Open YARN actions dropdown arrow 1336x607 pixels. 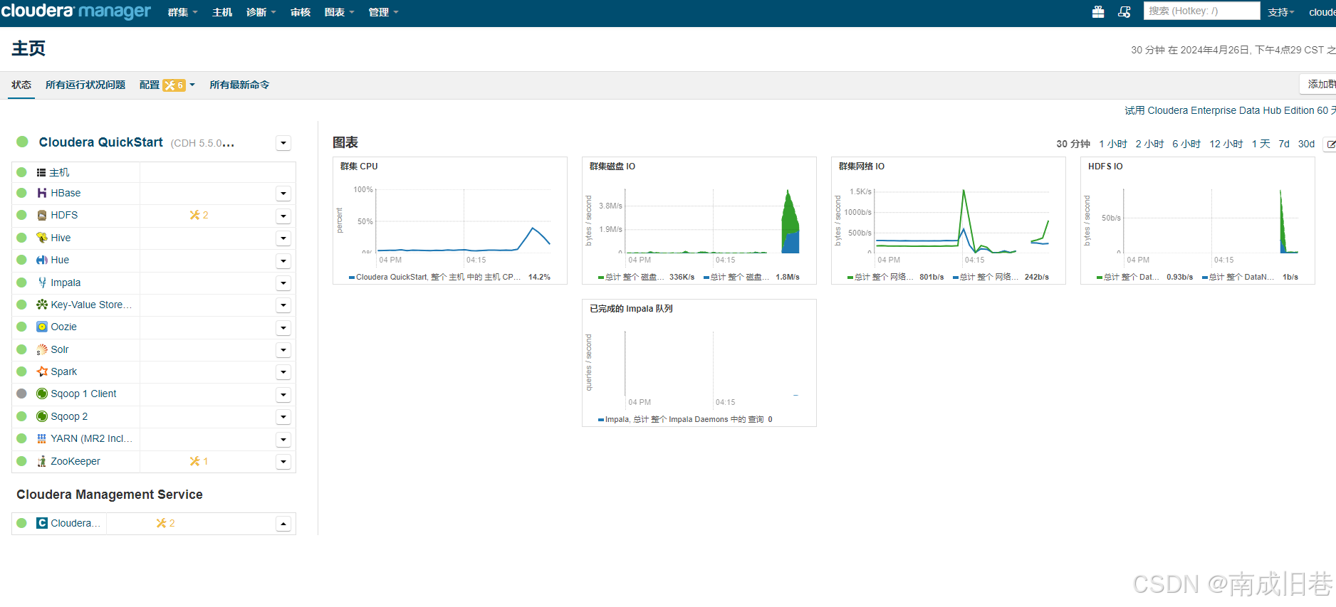coord(283,439)
